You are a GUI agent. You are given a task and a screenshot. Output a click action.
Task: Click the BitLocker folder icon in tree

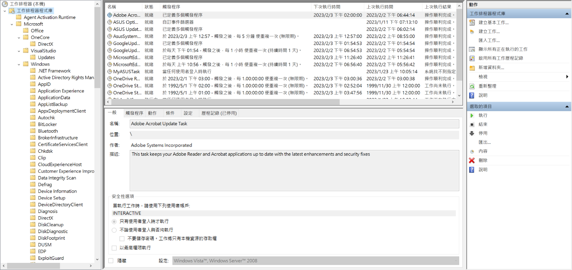point(33,124)
